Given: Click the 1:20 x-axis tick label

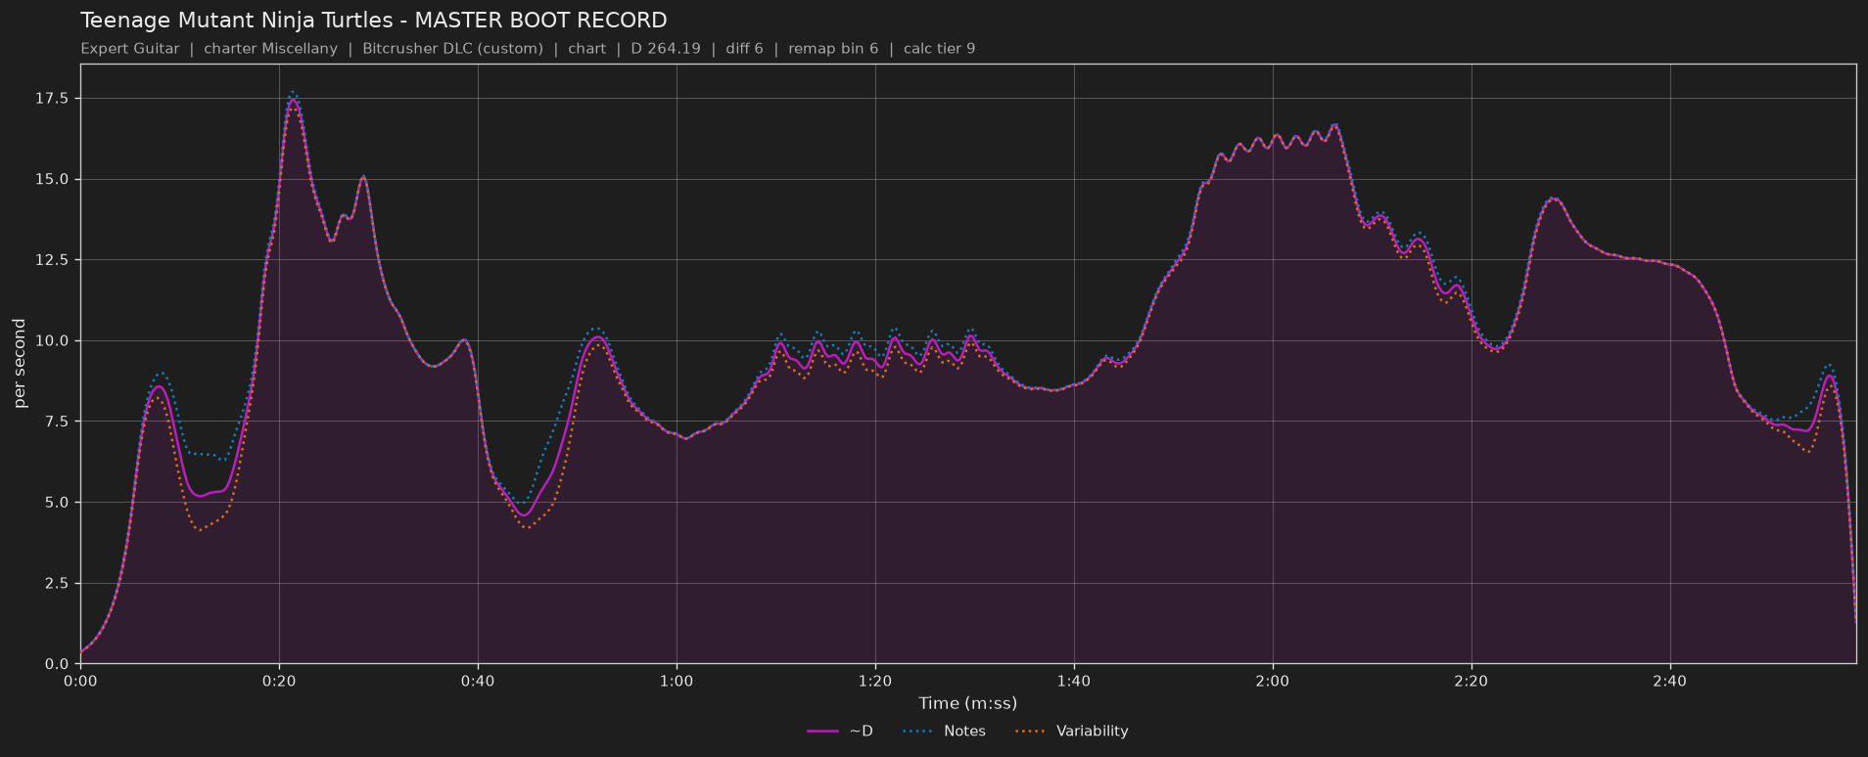Looking at the screenshot, I should 875,681.
